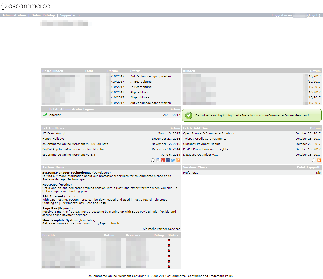This screenshot has height=279, width=323.
Task: Click the osCommerce logo in the header
Action: 25,6
